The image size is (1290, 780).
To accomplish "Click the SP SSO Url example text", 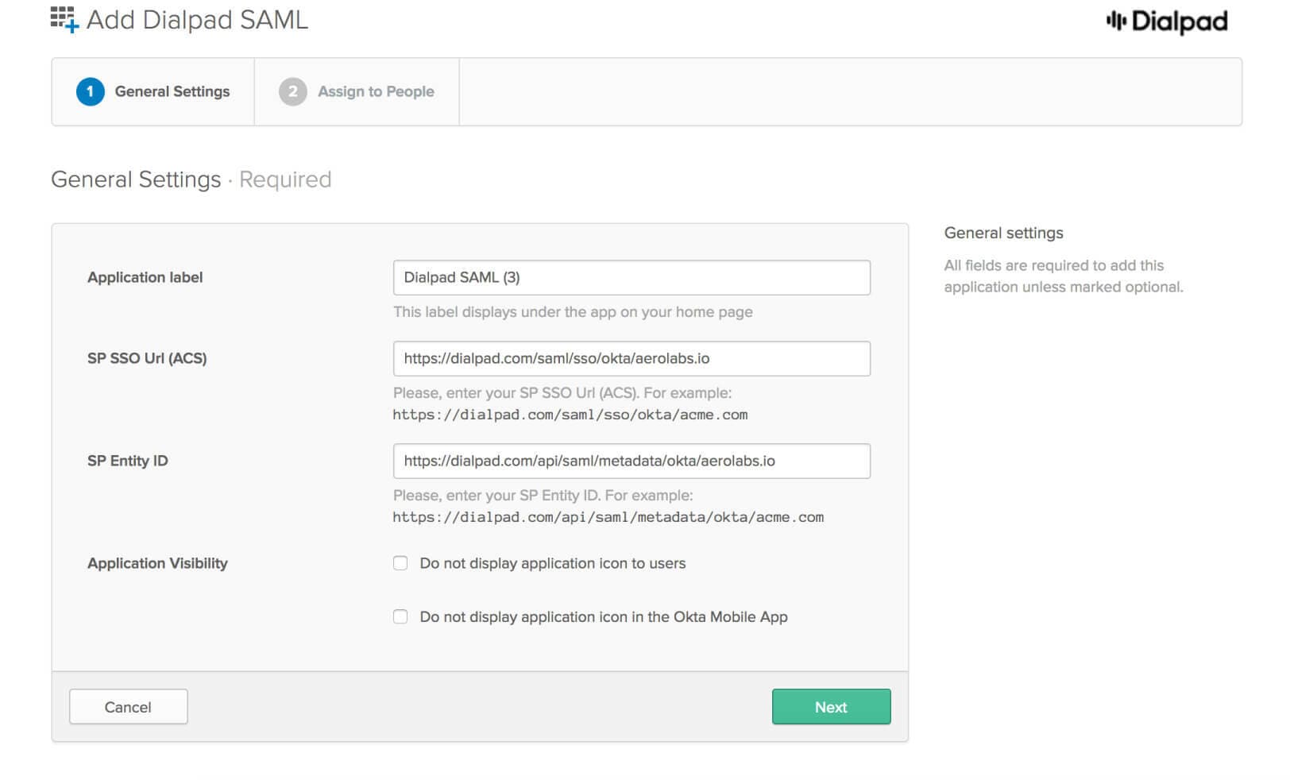I will pos(570,415).
